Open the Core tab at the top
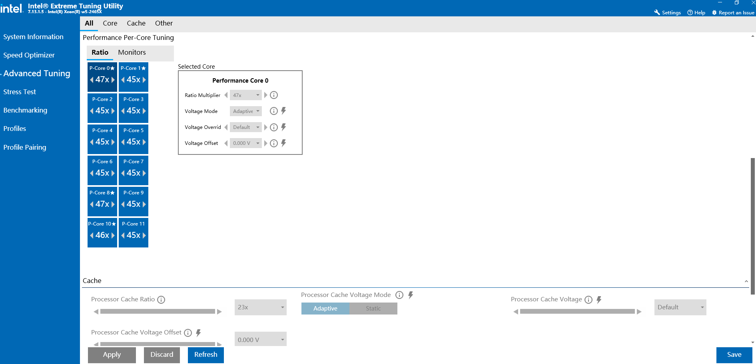This screenshot has height=364, width=756. click(110, 23)
